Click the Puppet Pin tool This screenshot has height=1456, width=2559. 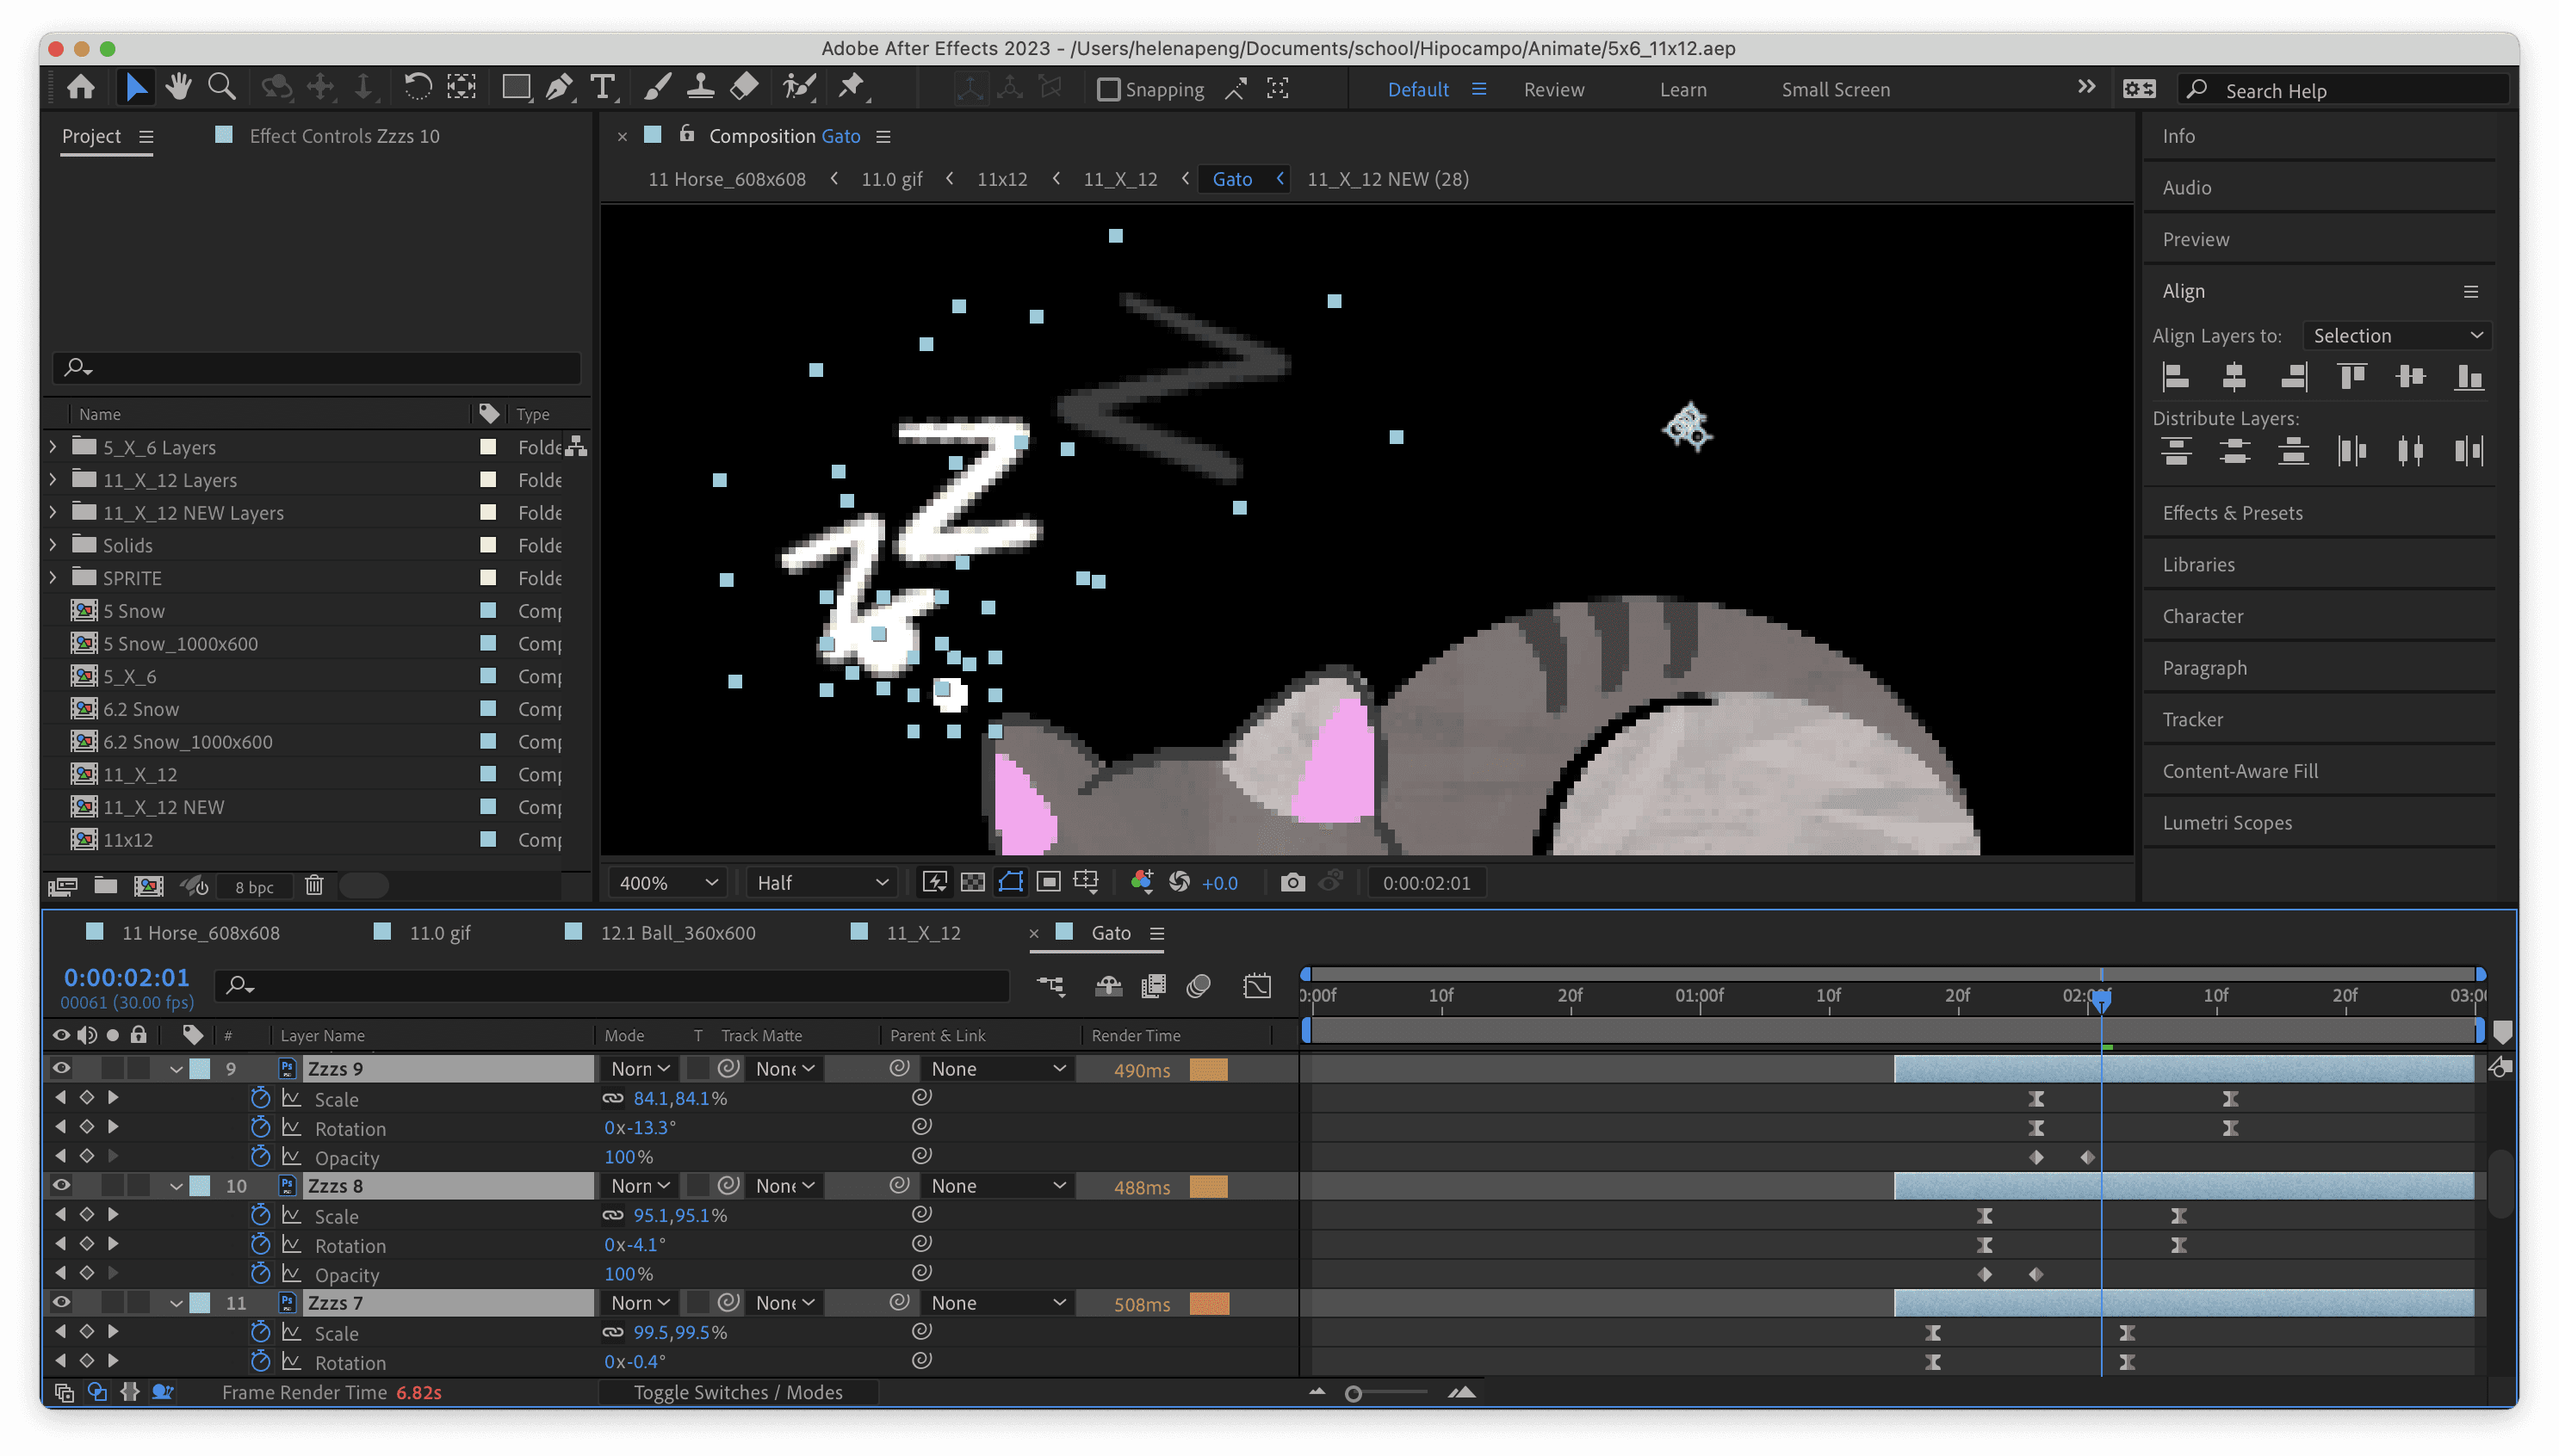point(852,88)
